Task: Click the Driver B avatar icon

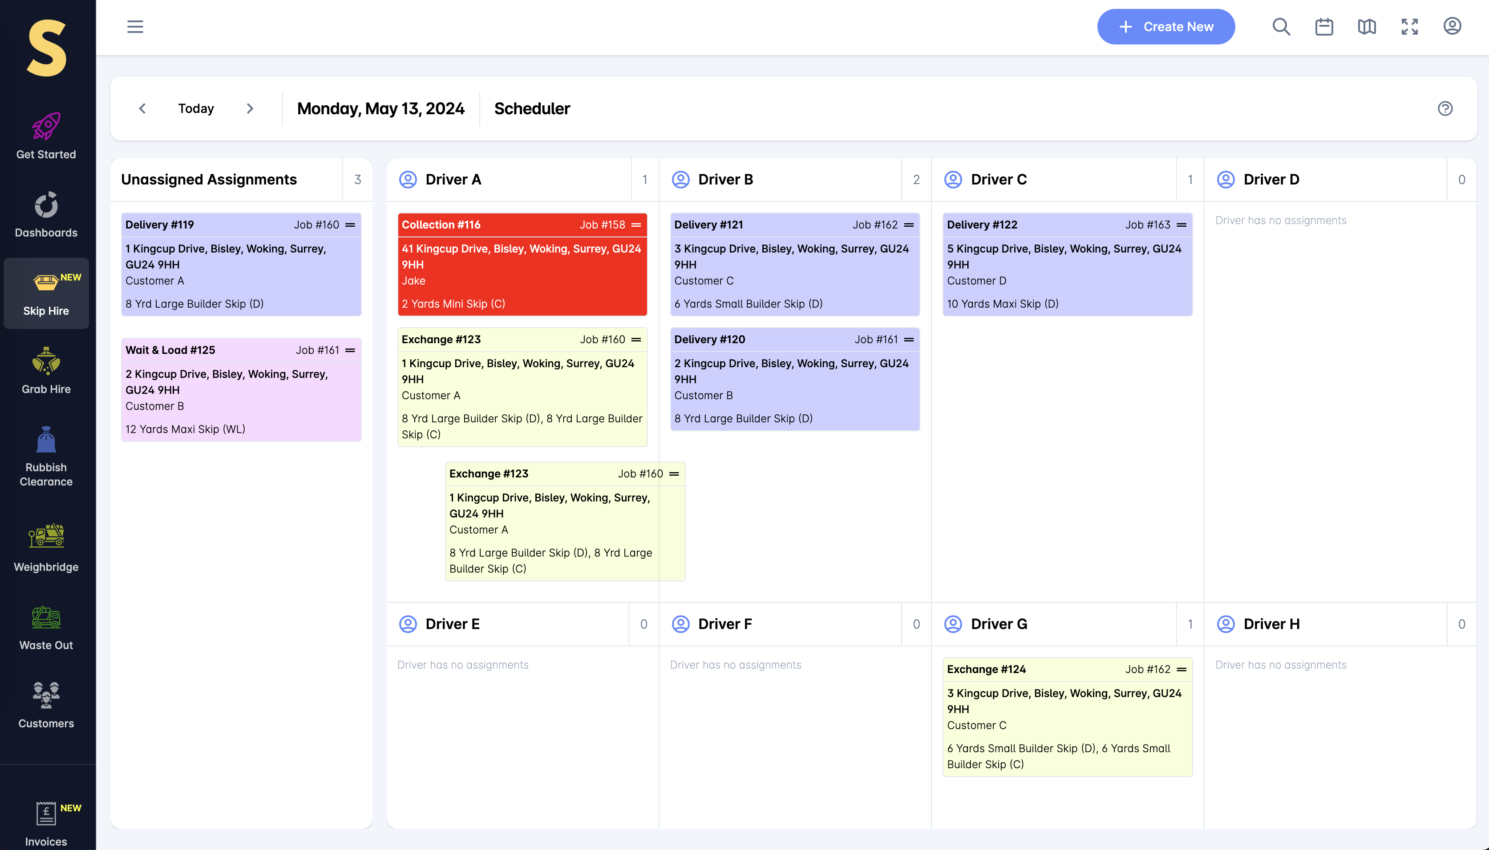Action: pyautogui.click(x=680, y=180)
